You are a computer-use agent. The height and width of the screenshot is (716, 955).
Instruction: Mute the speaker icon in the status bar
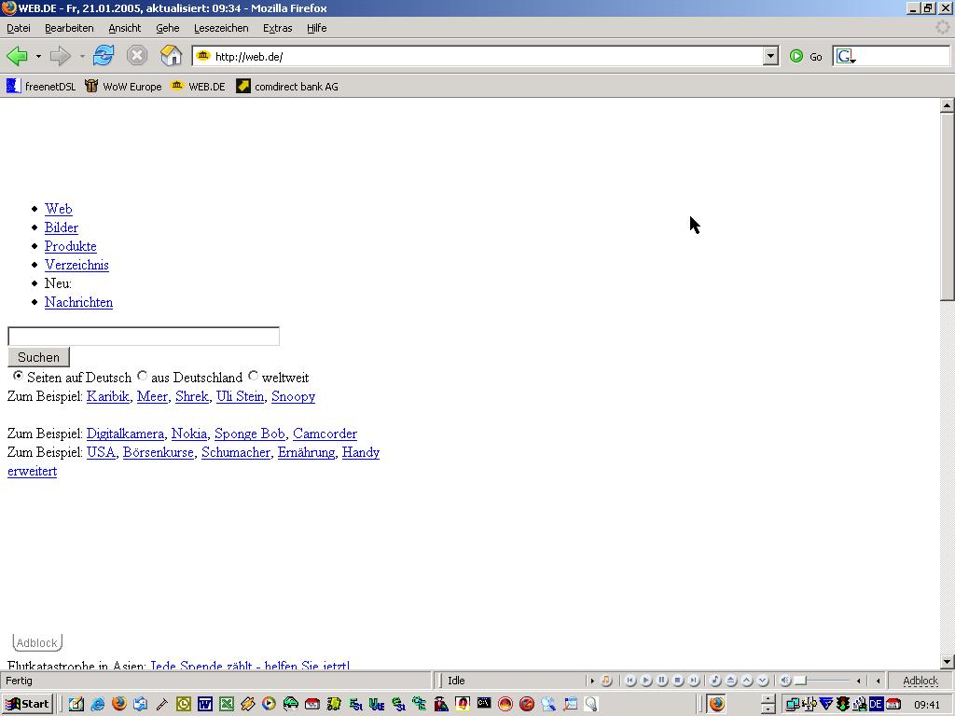(785, 681)
